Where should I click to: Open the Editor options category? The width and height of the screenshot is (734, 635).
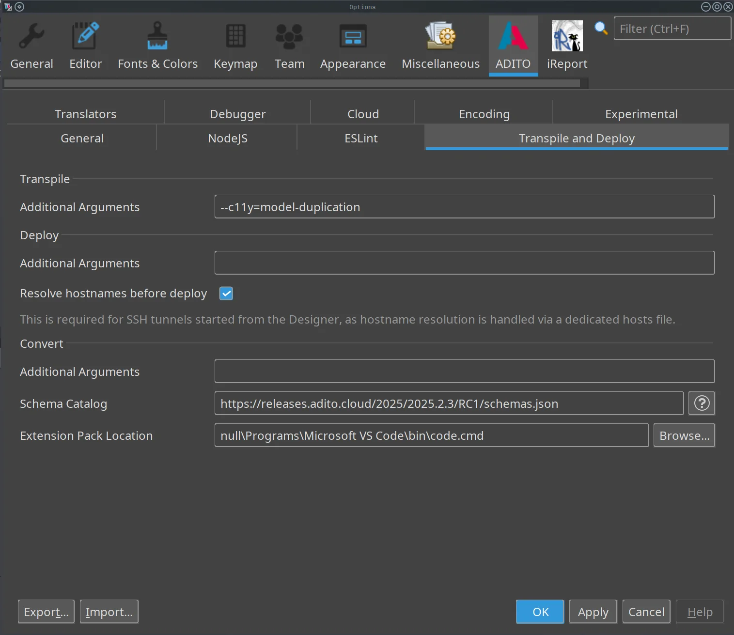[x=86, y=46]
